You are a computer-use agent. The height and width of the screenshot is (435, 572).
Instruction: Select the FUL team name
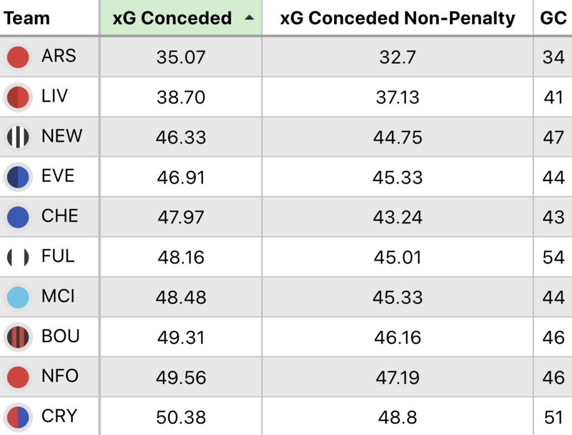click(58, 256)
